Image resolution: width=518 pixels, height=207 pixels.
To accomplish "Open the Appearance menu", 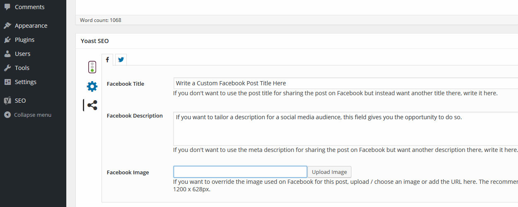I will coord(33,26).
